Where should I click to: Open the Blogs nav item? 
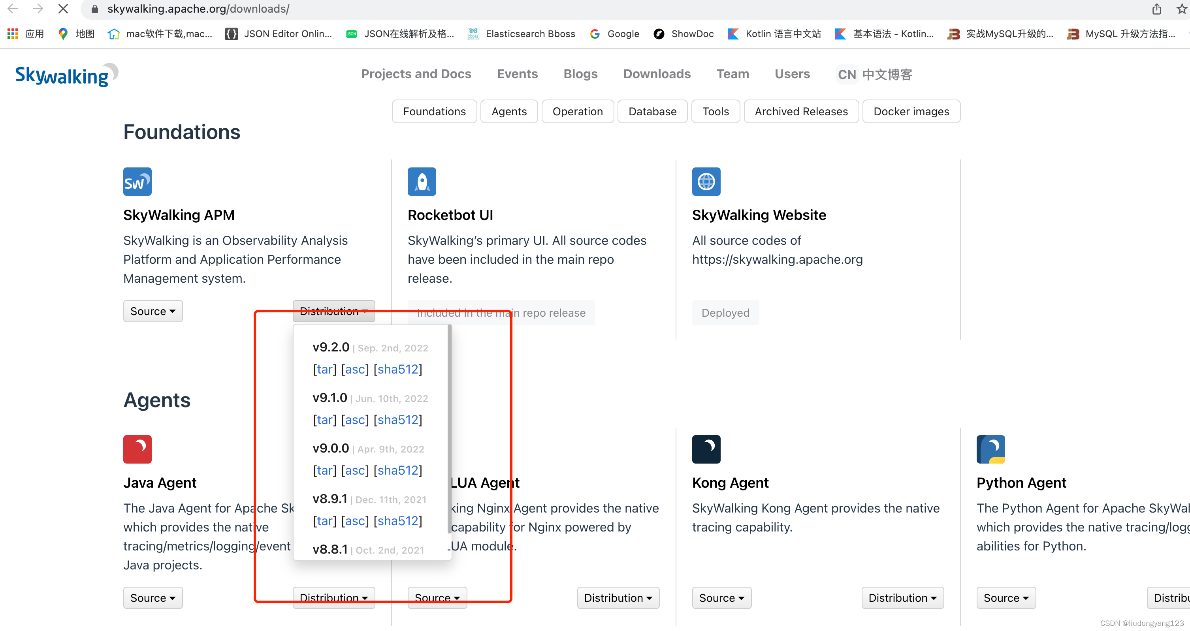[580, 74]
